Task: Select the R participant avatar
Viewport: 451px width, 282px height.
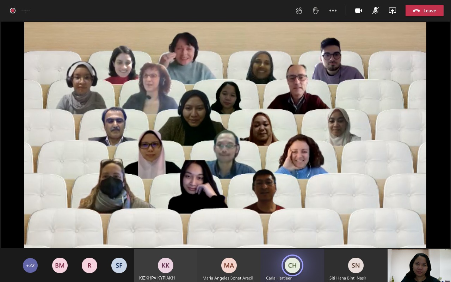Action: pos(89,265)
